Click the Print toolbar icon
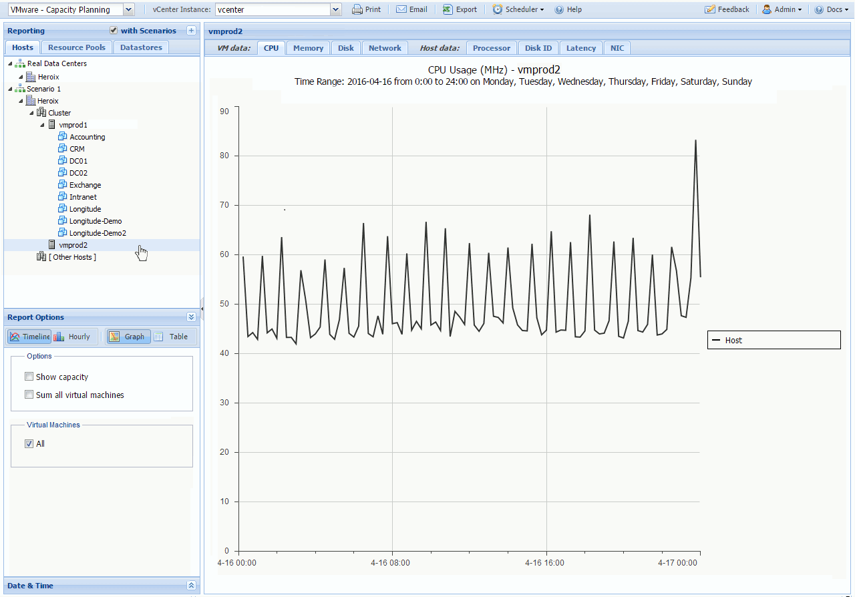The width and height of the screenshot is (855, 597). (357, 9)
